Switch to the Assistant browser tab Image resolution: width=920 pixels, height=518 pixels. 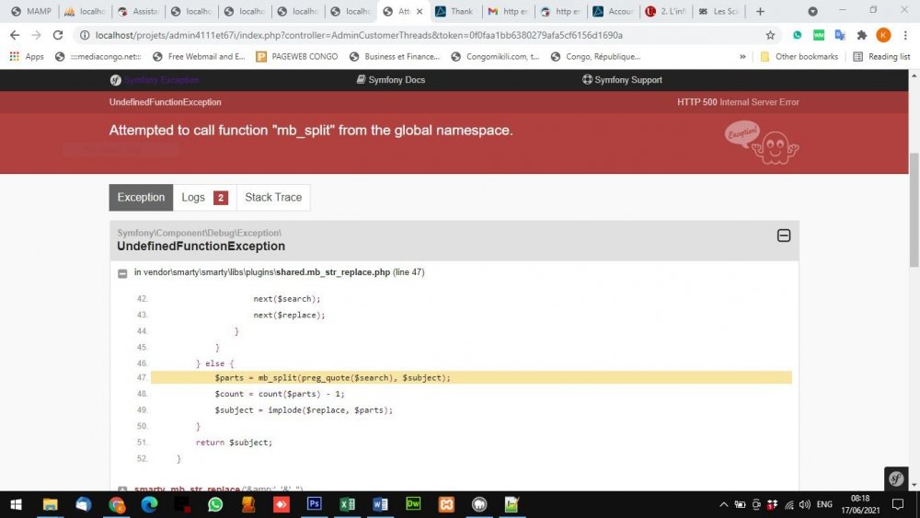pos(139,11)
